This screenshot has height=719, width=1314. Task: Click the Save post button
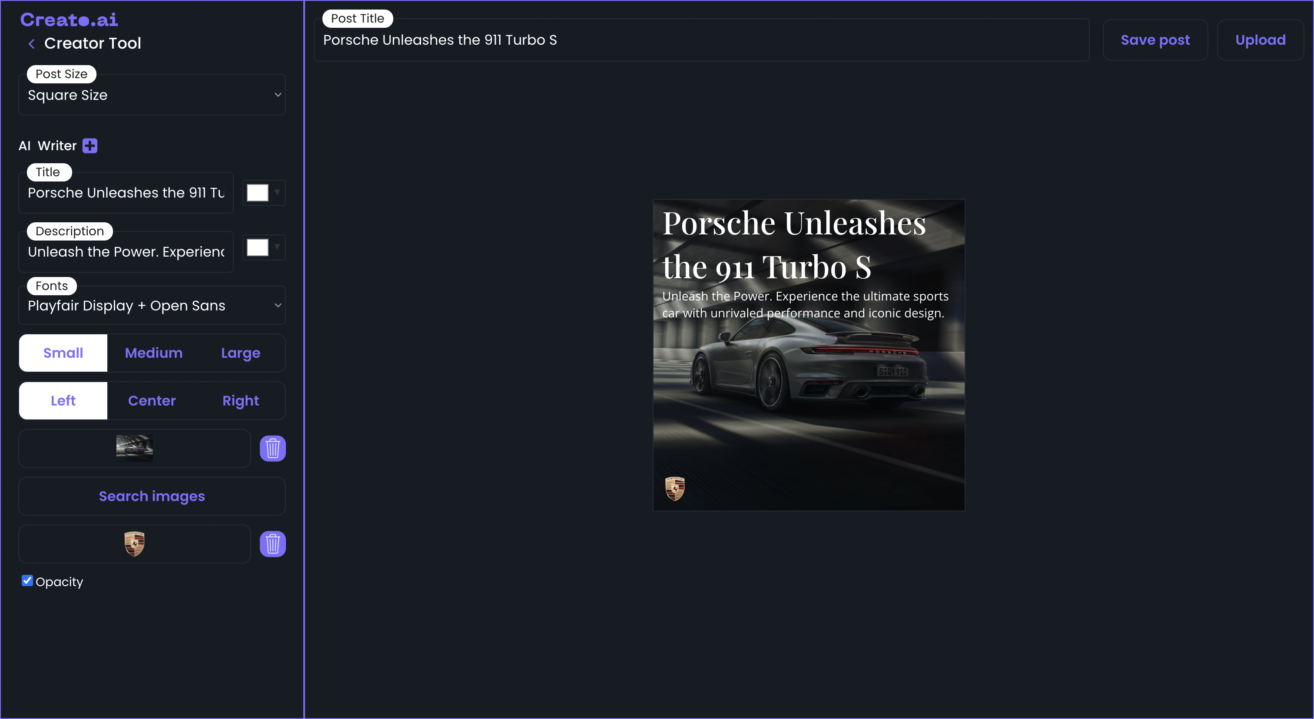click(x=1155, y=40)
